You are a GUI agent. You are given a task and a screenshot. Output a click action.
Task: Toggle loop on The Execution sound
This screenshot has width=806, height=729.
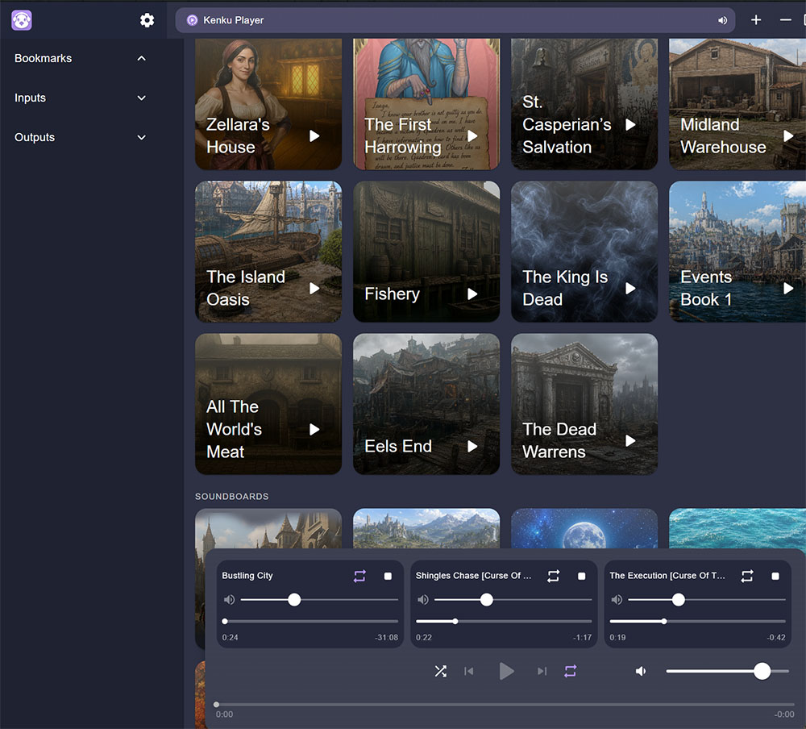click(747, 576)
